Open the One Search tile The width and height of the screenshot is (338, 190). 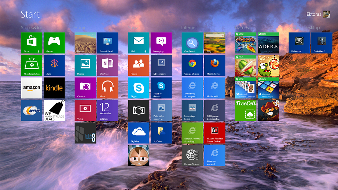tap(192, 43)
